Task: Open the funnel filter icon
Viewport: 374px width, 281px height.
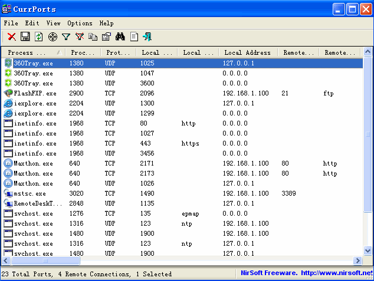Action: click(x=66, y=37)
